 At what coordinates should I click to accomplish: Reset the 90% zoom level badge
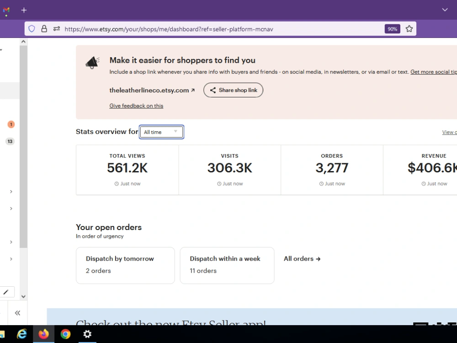tap(392, 29)
